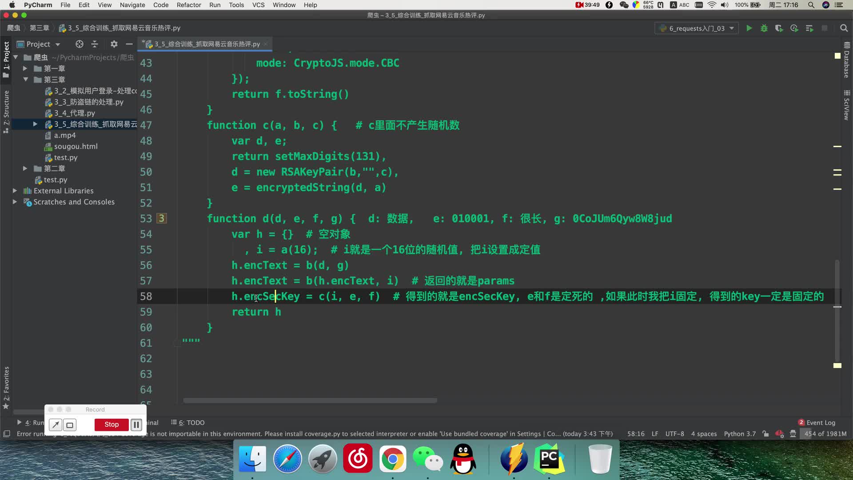
Task: Open 3_4_代理.py file
Action: tap(70, 113)
